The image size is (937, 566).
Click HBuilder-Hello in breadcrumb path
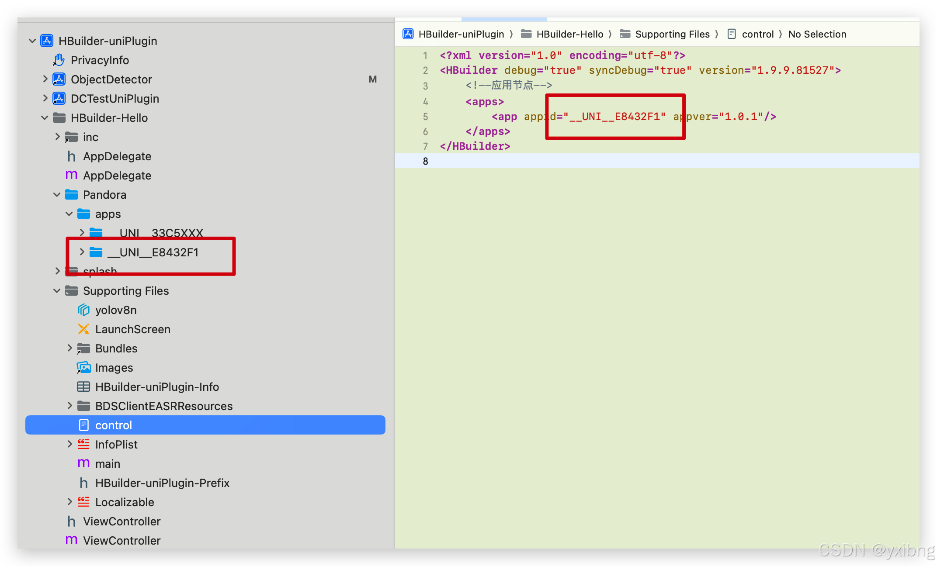coord(569,34)
